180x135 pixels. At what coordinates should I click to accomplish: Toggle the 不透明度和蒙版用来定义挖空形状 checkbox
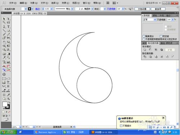(144, 39)
